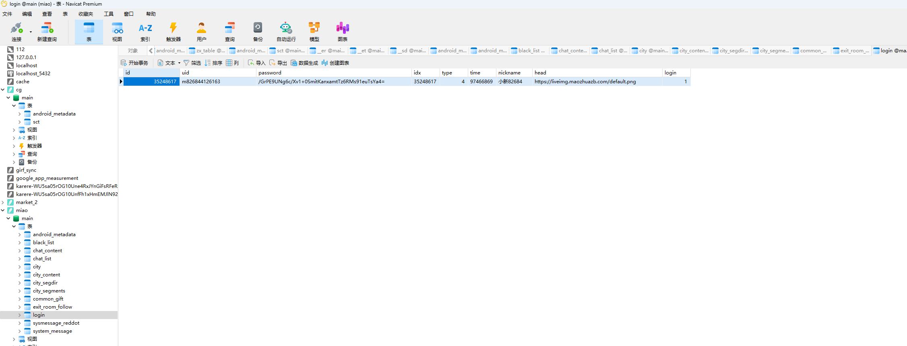Open the Tools (工具) menu
This screenshot has width=907, height=346.
pos(109,14)
